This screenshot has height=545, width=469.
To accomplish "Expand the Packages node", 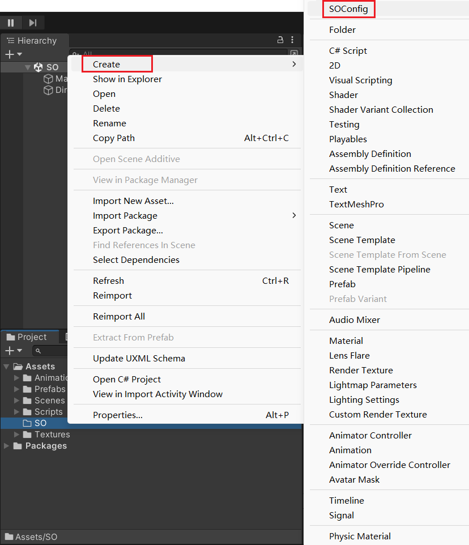I will 6,446.
